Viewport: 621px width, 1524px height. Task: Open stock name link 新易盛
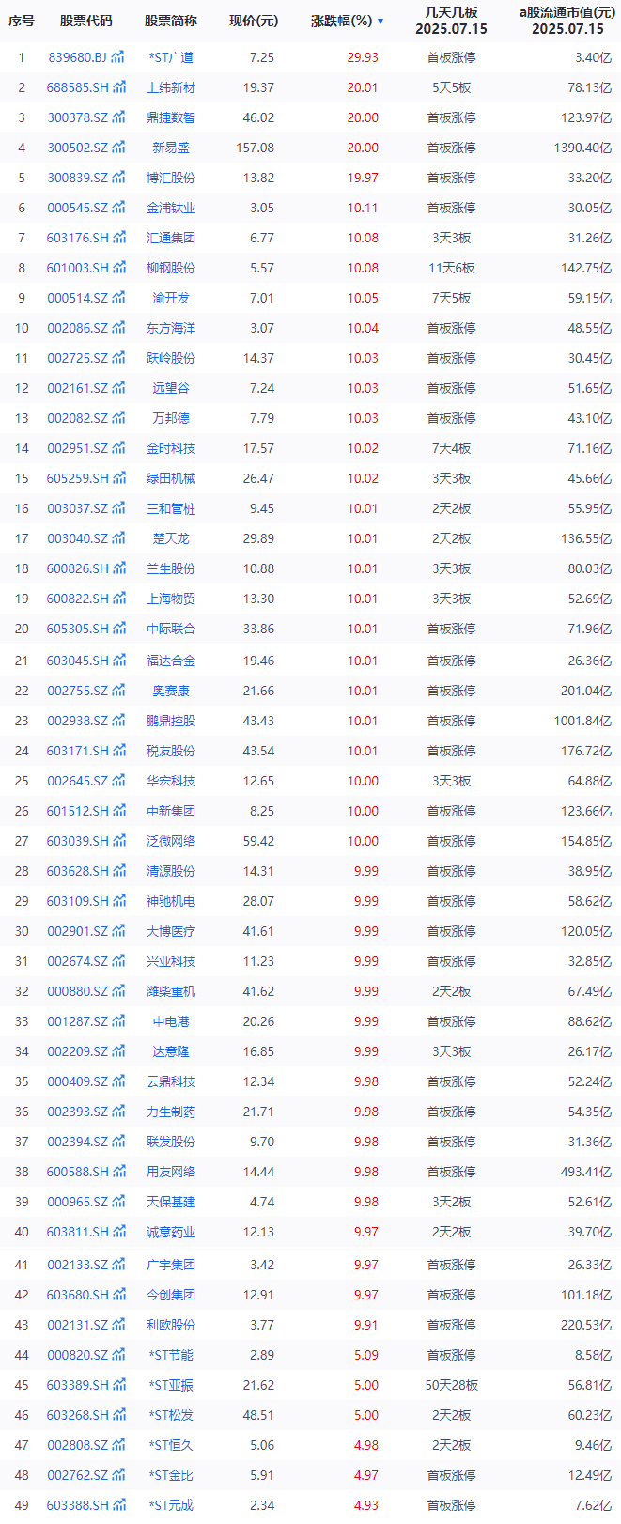pos(171,148)
